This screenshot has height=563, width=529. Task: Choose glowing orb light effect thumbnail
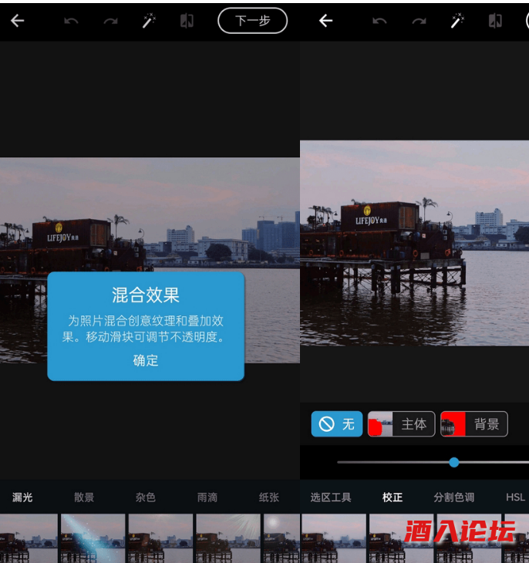(x=281, y=538)
